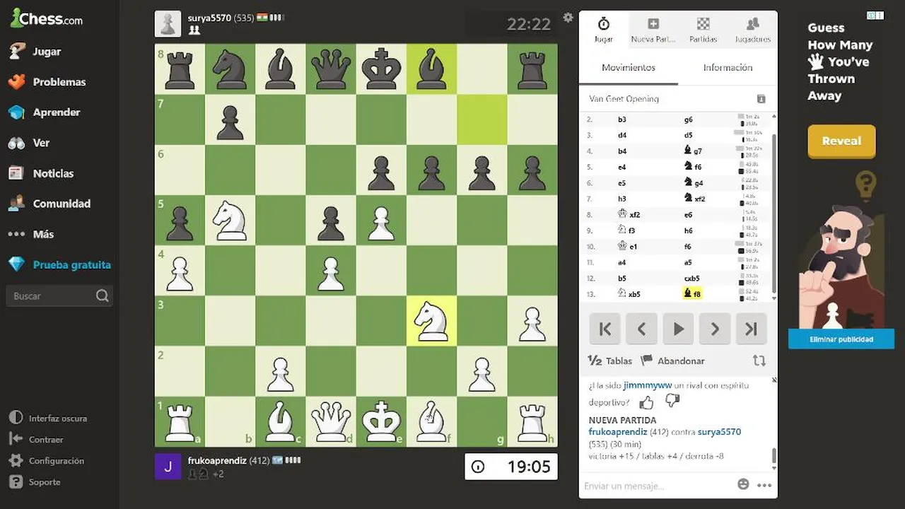This screenshot has height=509, width=905.
Task: Flip the board icon
Action: point(759,361)
